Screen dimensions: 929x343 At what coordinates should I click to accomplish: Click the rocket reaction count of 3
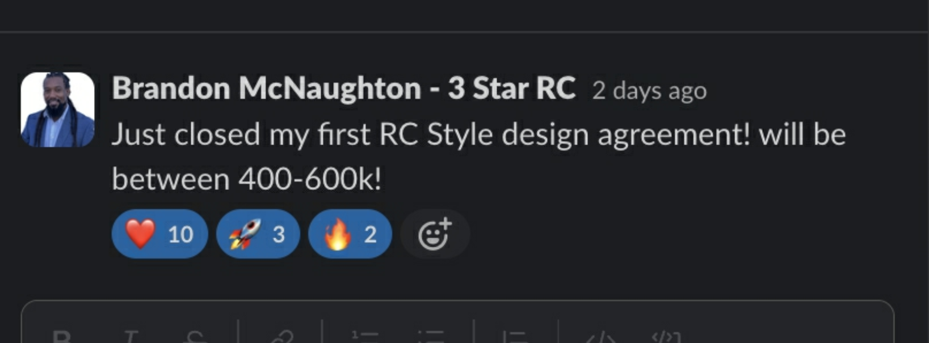tap(278, 234)
